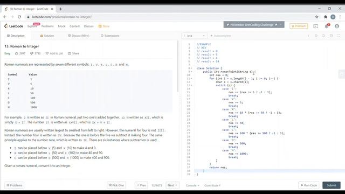Switch to the Submissions tab

[110, 36]
